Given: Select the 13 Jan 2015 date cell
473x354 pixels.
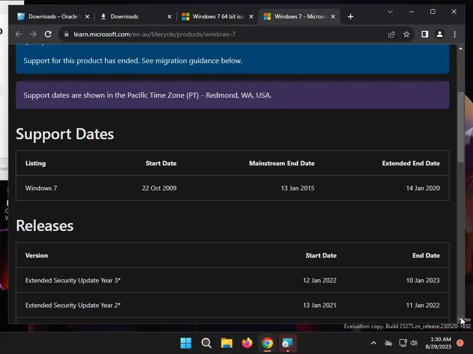Looking at the screenshot, I should (297, 188).
